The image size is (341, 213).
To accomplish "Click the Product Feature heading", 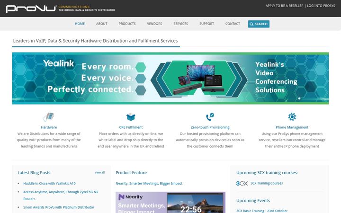I will (131, 173).
